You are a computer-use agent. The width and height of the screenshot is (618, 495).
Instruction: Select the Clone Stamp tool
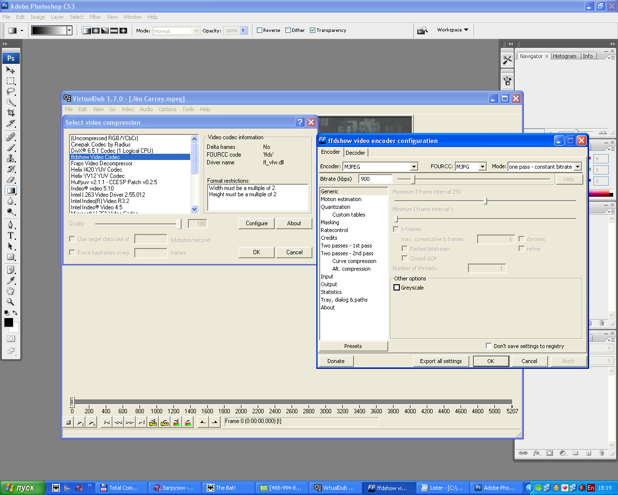click(x=11, y=158)
